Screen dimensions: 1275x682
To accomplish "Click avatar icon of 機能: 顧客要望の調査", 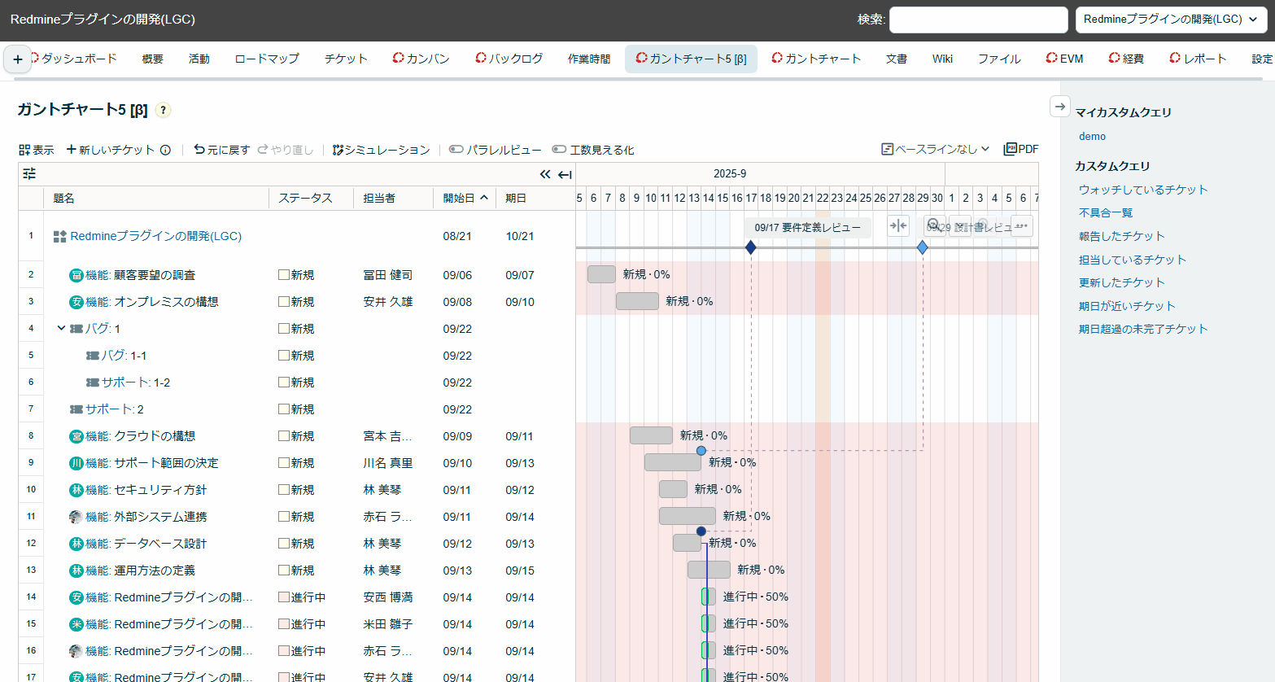I will click(76, 275).
